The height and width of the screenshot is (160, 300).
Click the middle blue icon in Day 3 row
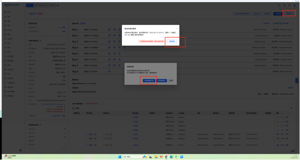[115, 41]
